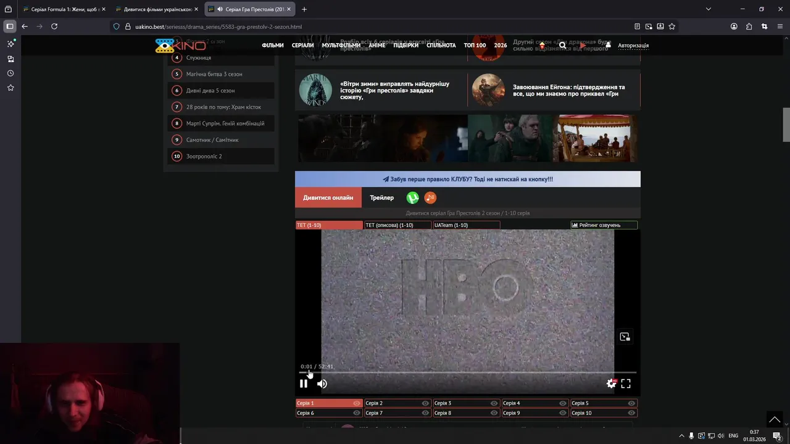Toggle watched eye for Серія 2

[425, 403]
